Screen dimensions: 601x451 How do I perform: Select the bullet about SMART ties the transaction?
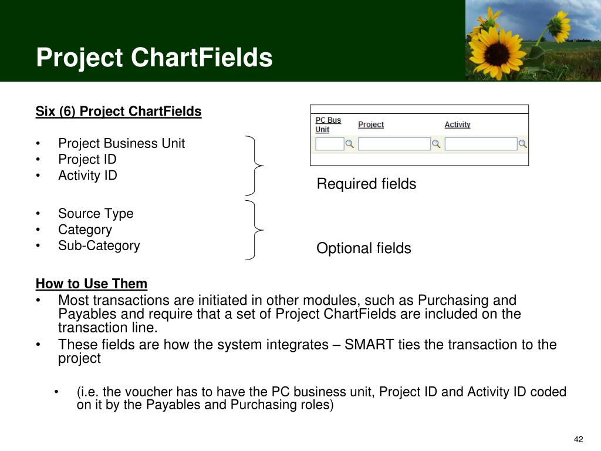307,351
